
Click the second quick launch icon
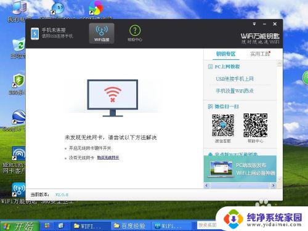click(x=61, y=225)
